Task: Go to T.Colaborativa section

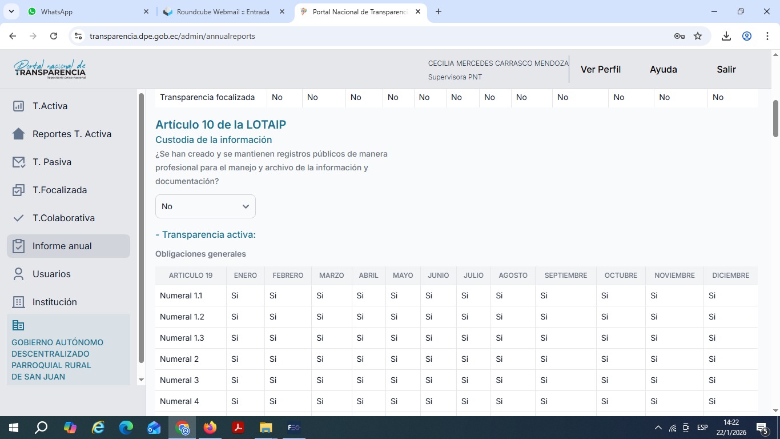Action: [63, 218]
